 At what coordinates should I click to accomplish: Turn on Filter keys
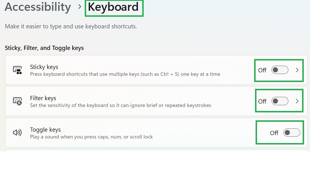click(x=280, y=101)
